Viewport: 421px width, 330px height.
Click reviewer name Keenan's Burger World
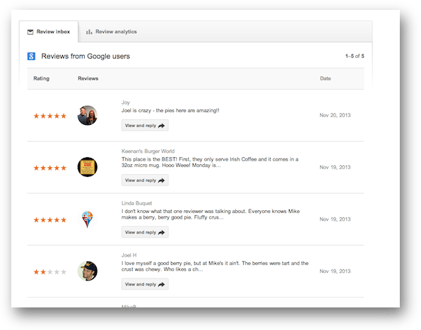148,151
